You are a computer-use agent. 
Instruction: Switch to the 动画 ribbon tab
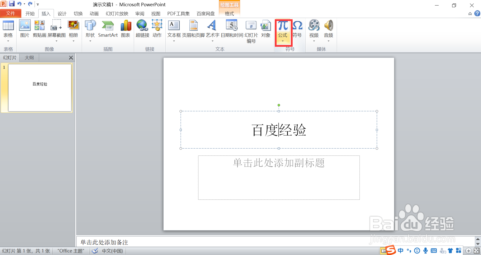(x=94, y=14)
